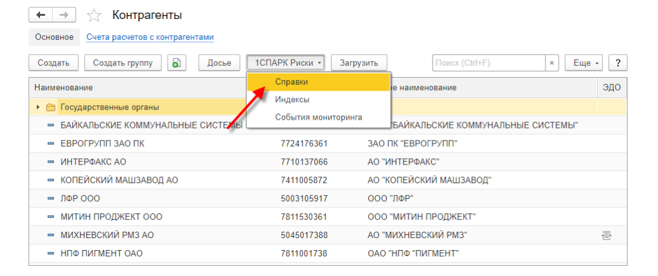
Task: Click the folder icon of Государственные органы
Action: 51,108
